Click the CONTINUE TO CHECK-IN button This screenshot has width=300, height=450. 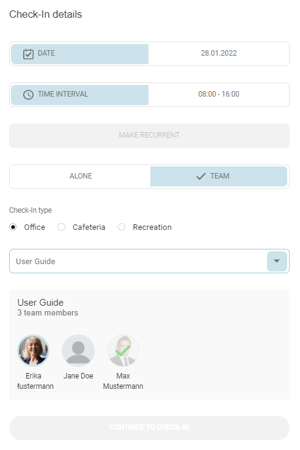coord(149,427)
